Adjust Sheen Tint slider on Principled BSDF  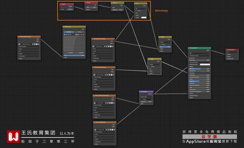coord(199,81)
